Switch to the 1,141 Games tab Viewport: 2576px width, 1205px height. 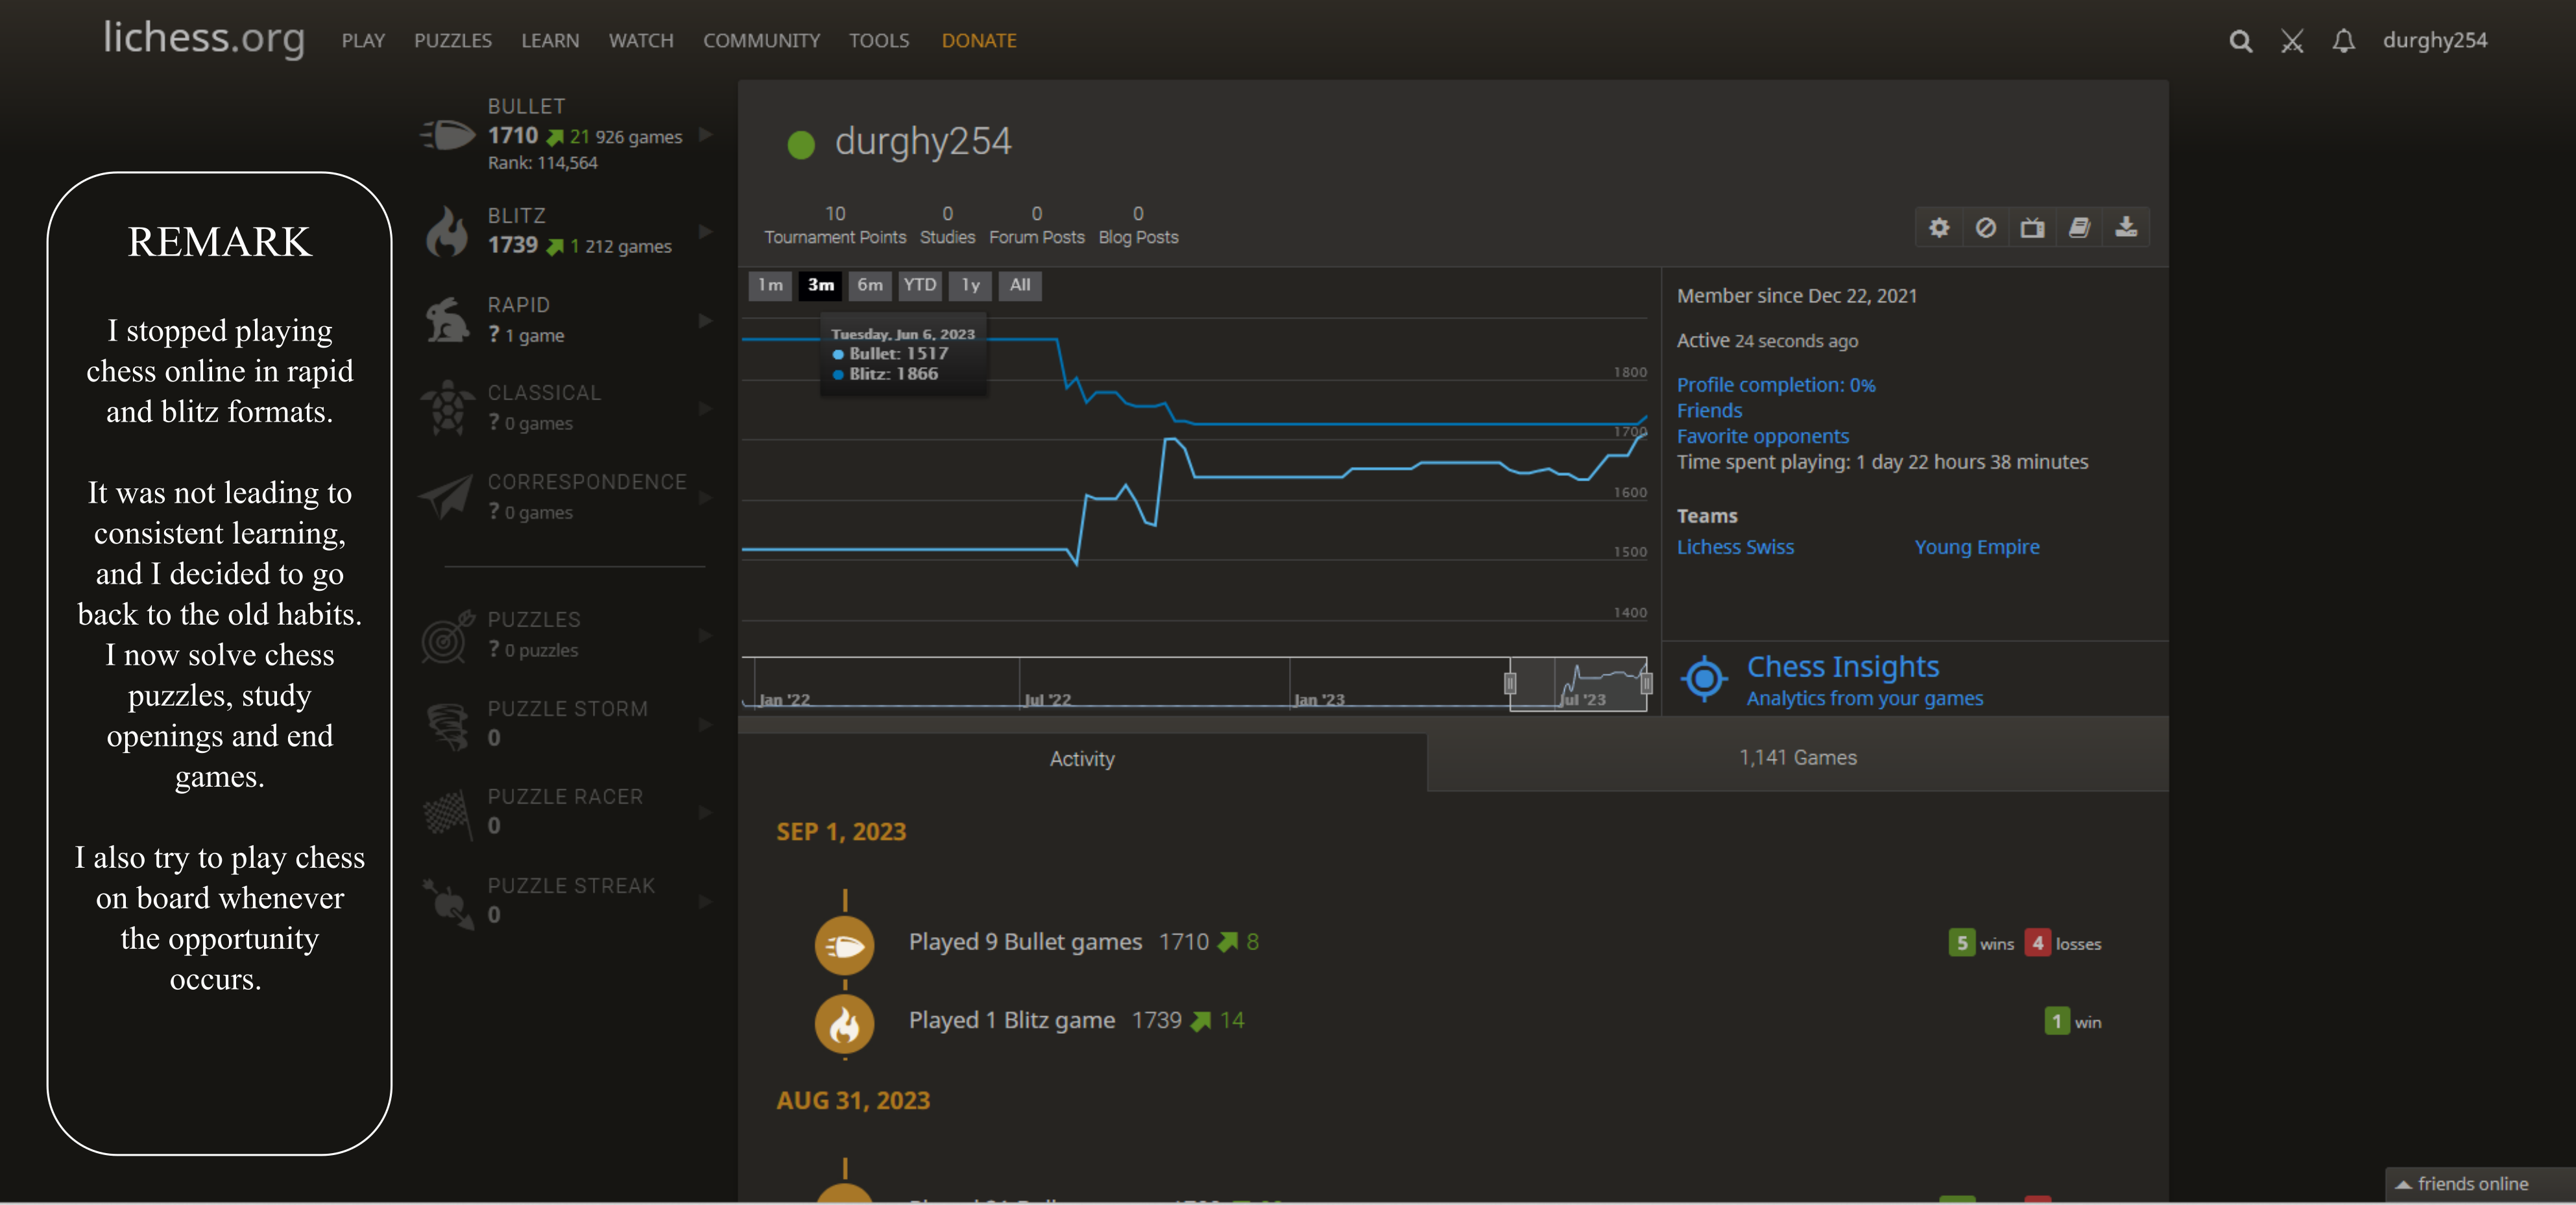click(x=1797, y=758)
